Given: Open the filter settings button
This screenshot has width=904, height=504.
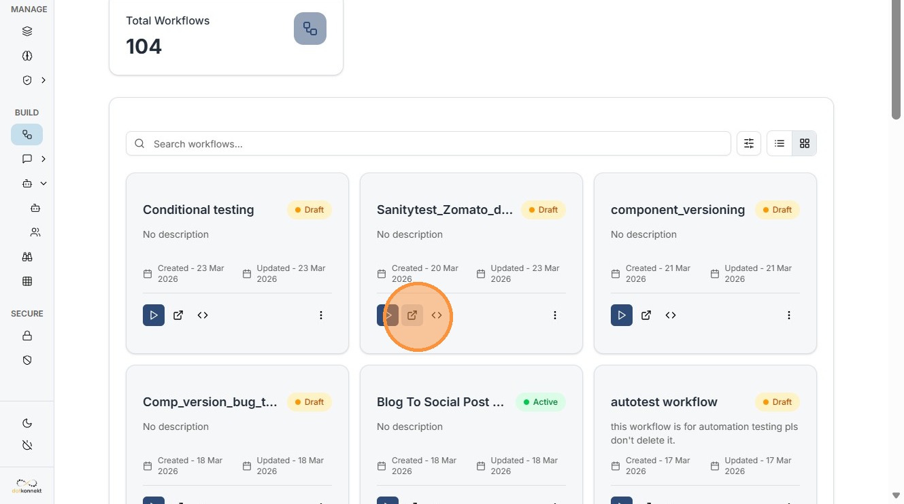Looking at the screenshot, I should (749, 143).
